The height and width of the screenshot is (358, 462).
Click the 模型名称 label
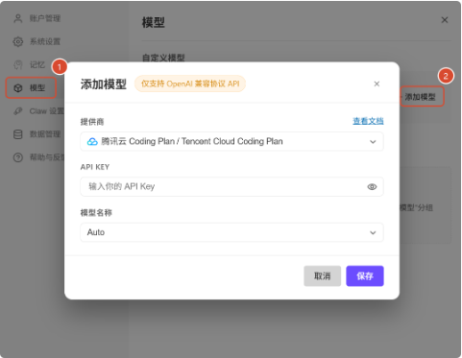coord(96,213)
